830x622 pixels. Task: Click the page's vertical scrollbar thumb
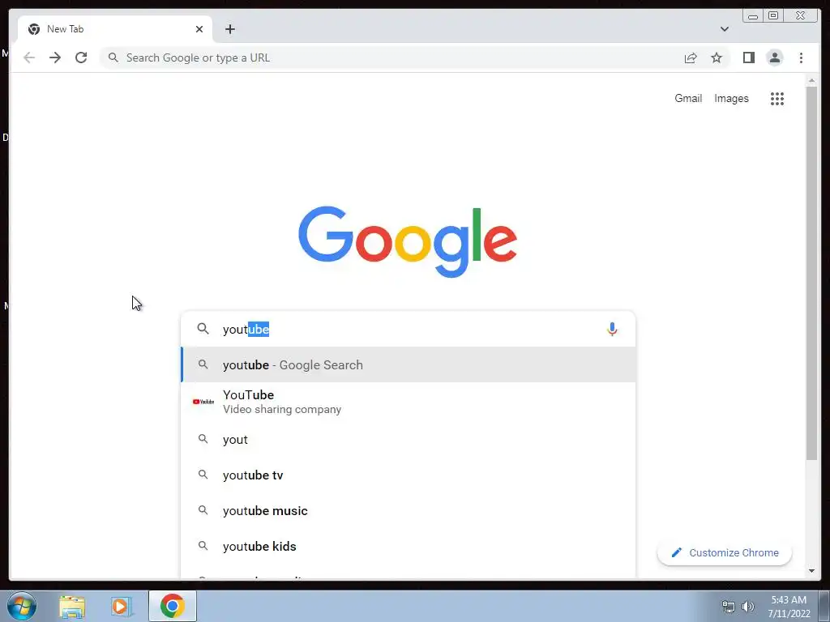811,273
